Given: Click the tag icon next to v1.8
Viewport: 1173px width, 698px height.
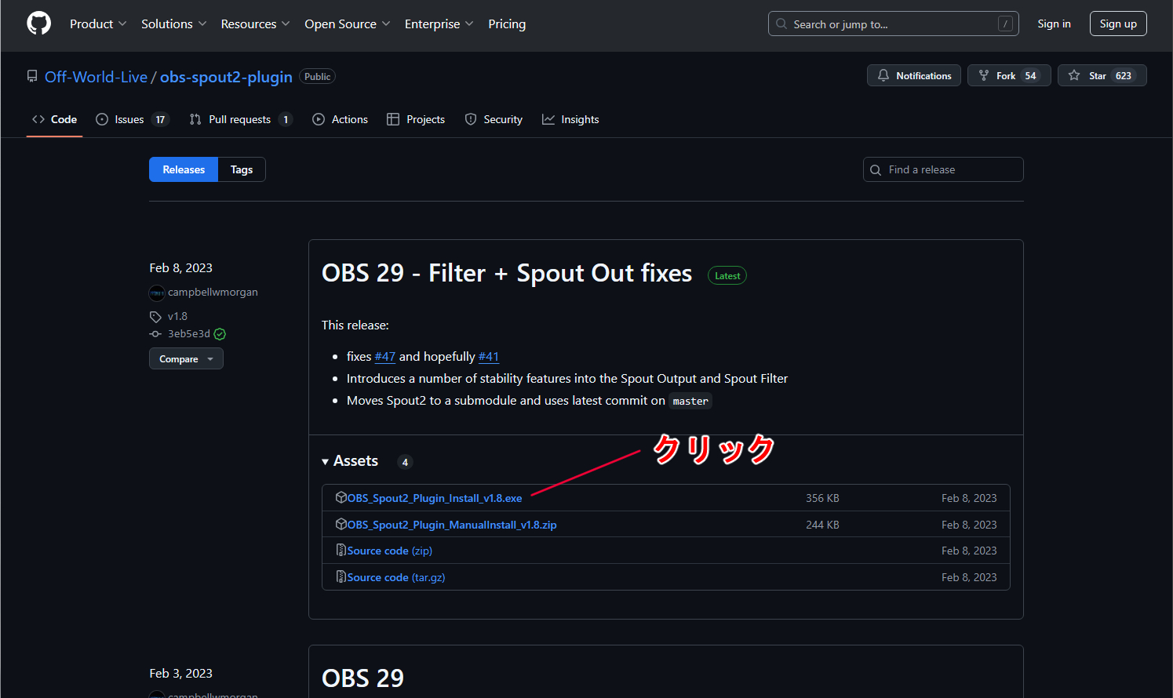Looking at the screenshot, I should 155,317.
